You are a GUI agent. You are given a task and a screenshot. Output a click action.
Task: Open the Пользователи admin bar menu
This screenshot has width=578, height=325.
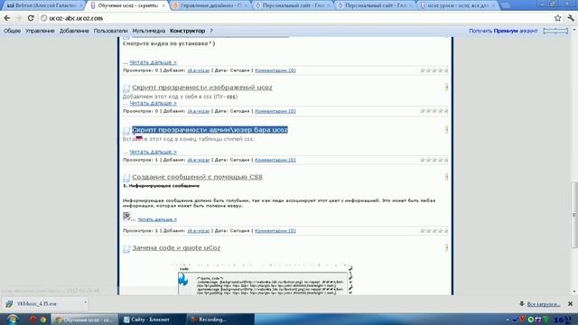110,31
